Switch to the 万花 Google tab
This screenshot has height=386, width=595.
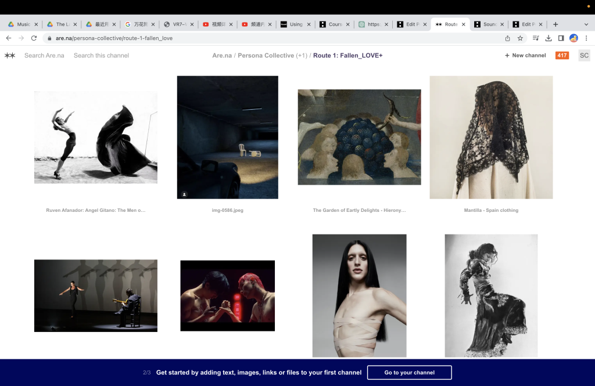click(x=139, y=24)
